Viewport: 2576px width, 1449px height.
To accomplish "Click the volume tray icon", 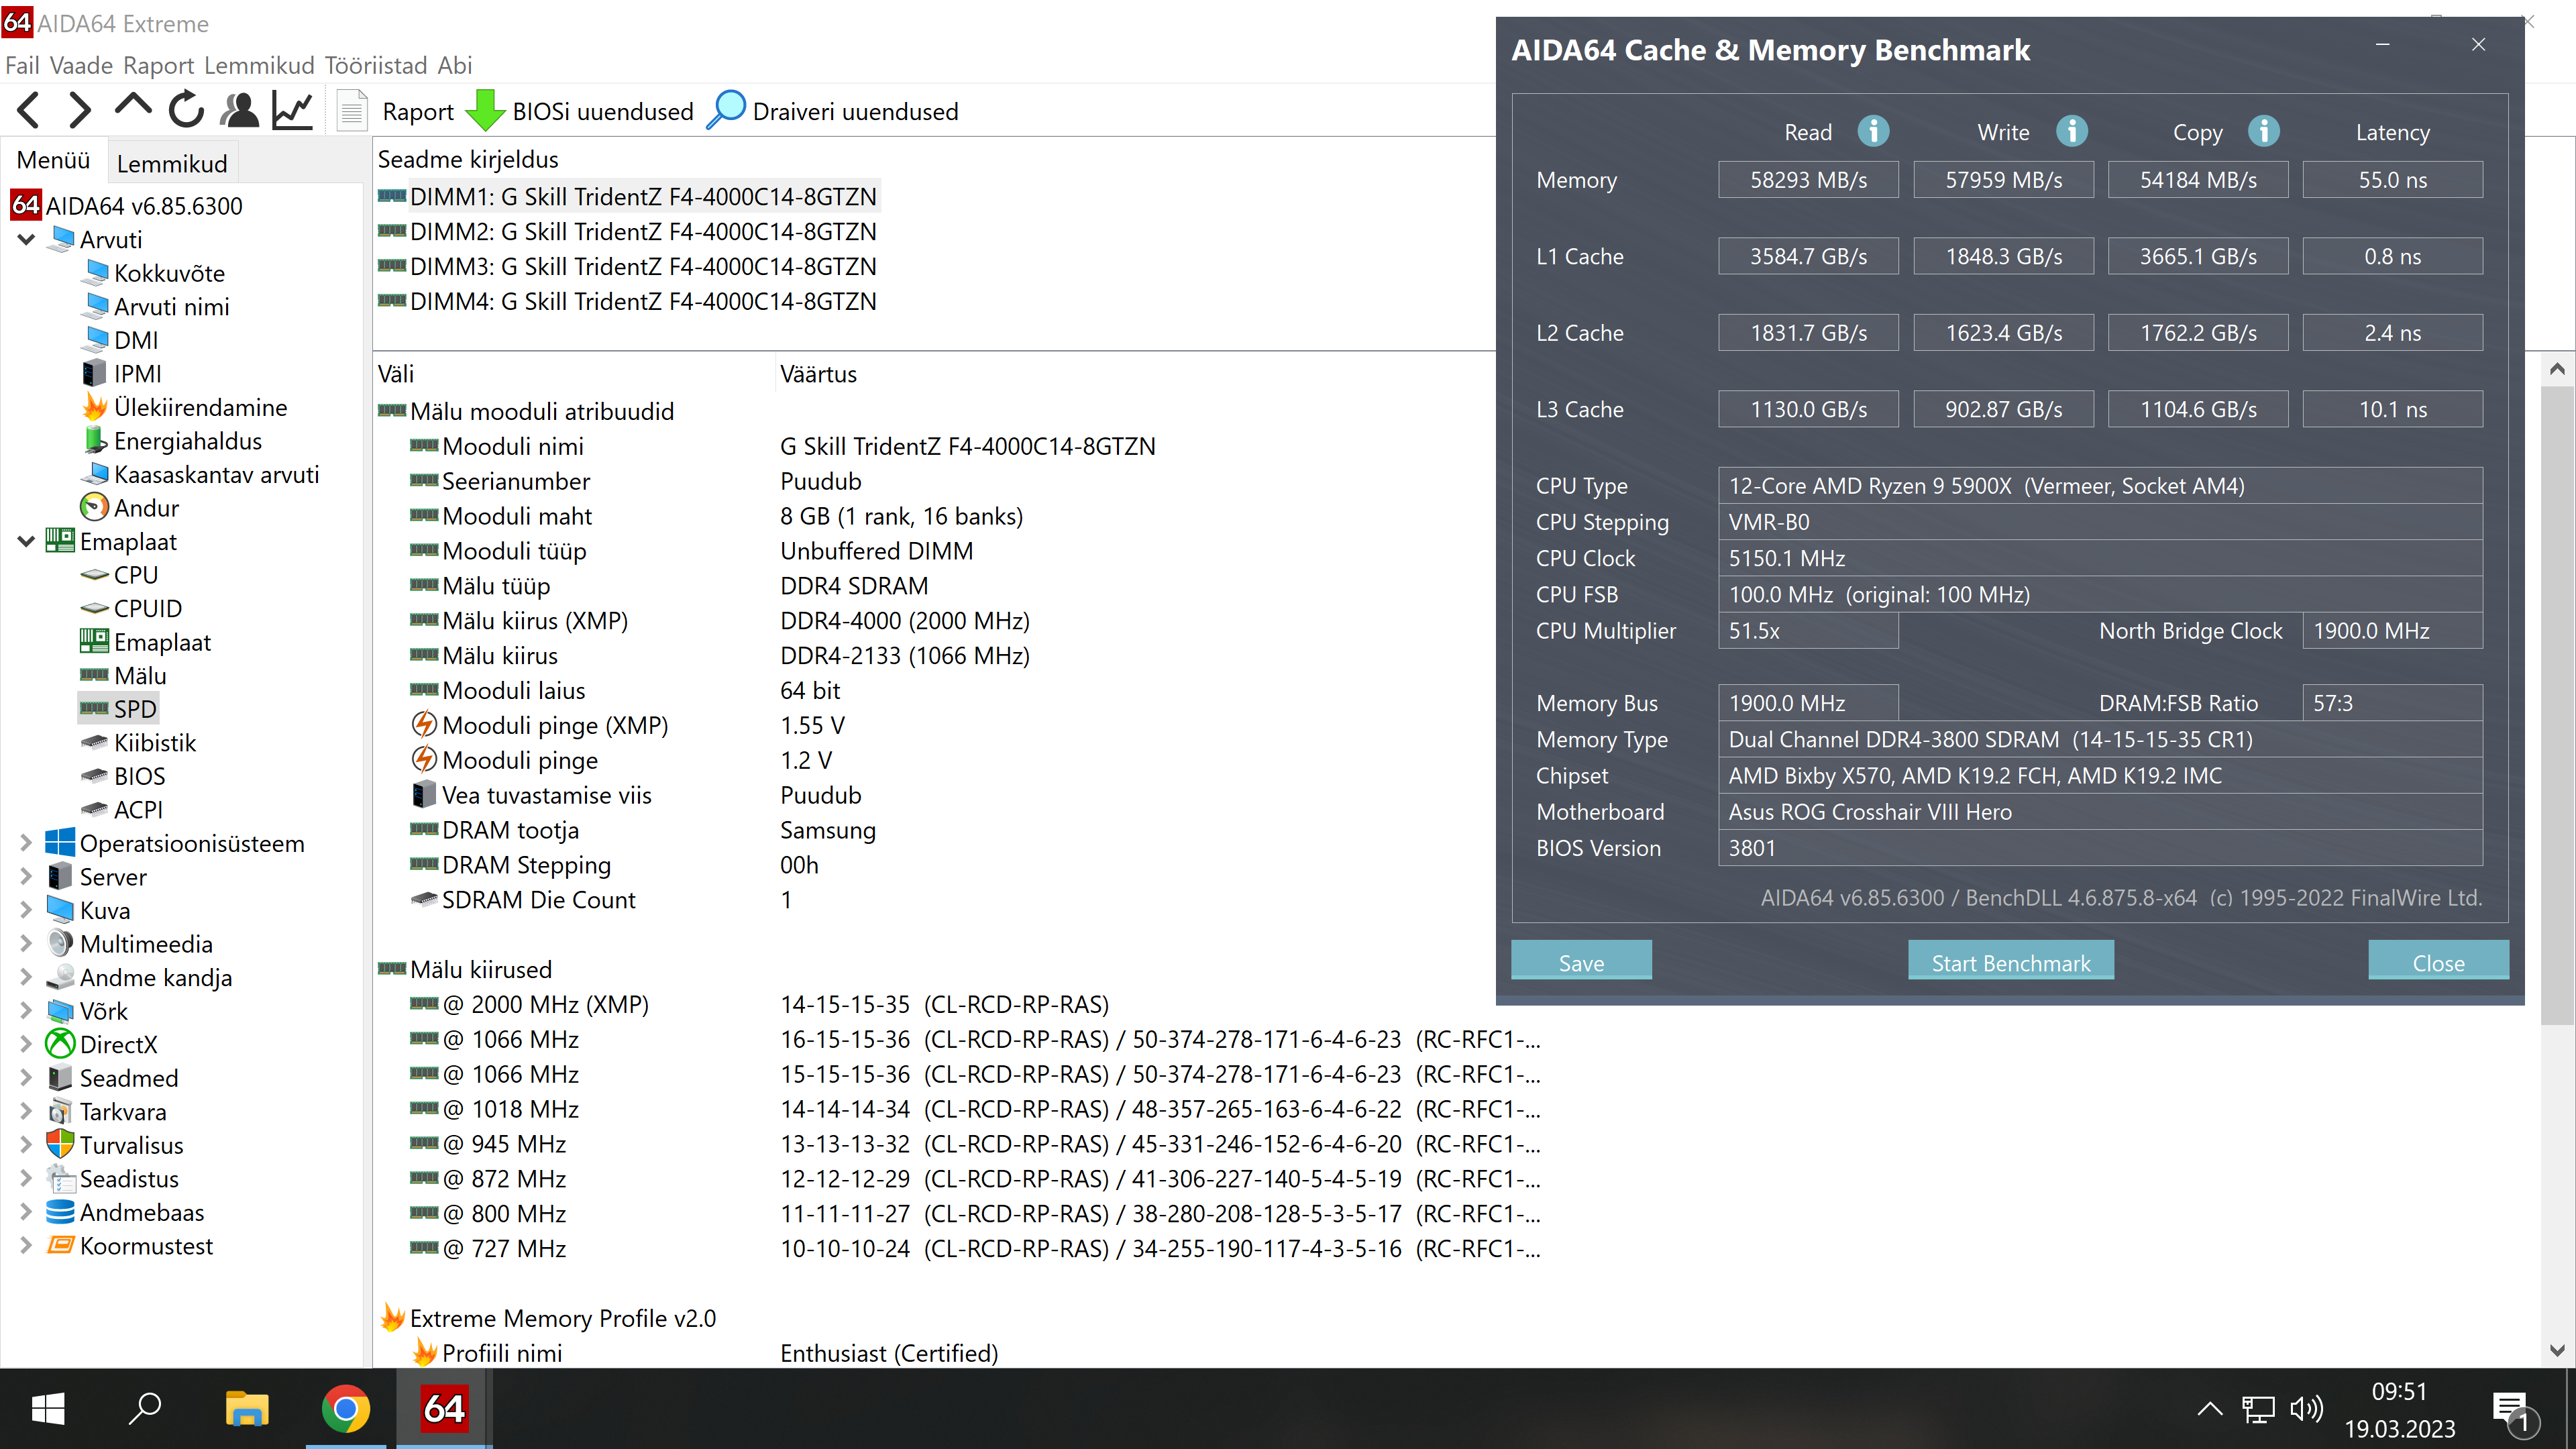I will pyautogui.click(x=2306, y=1409).
